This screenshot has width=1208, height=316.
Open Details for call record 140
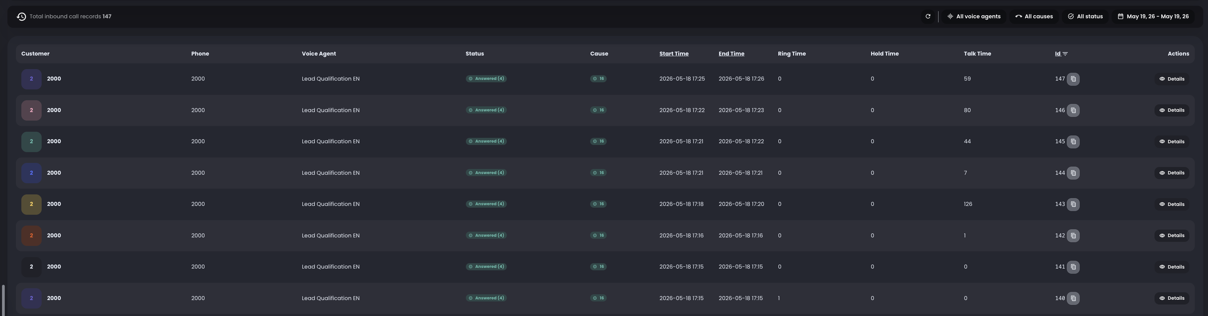click(x=1171, y=298)
